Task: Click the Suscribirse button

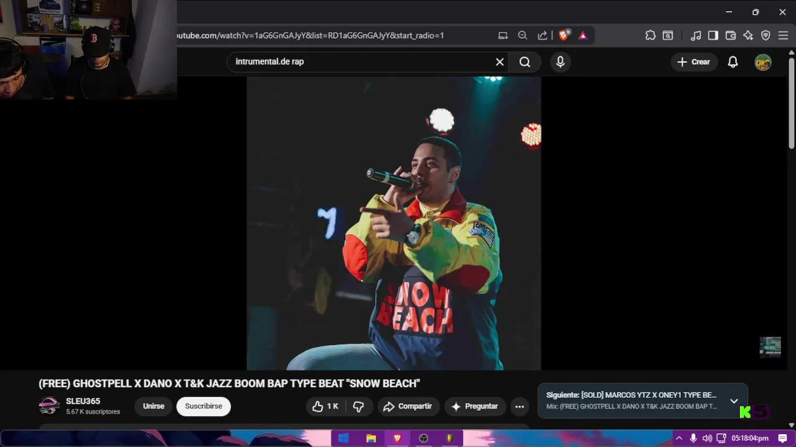Action: [x=203, y=406]
